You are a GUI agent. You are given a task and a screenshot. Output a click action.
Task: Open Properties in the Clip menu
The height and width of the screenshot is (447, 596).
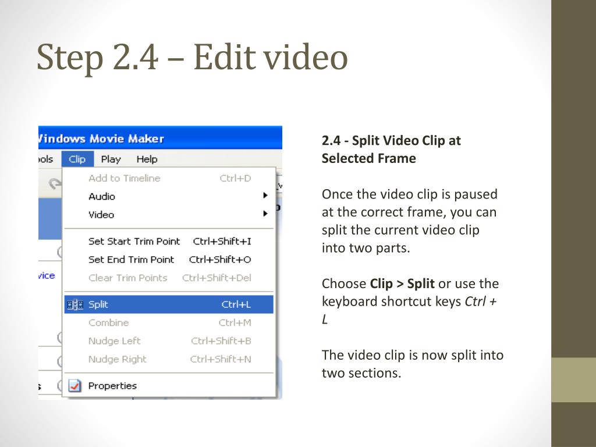tap(169, 386)
